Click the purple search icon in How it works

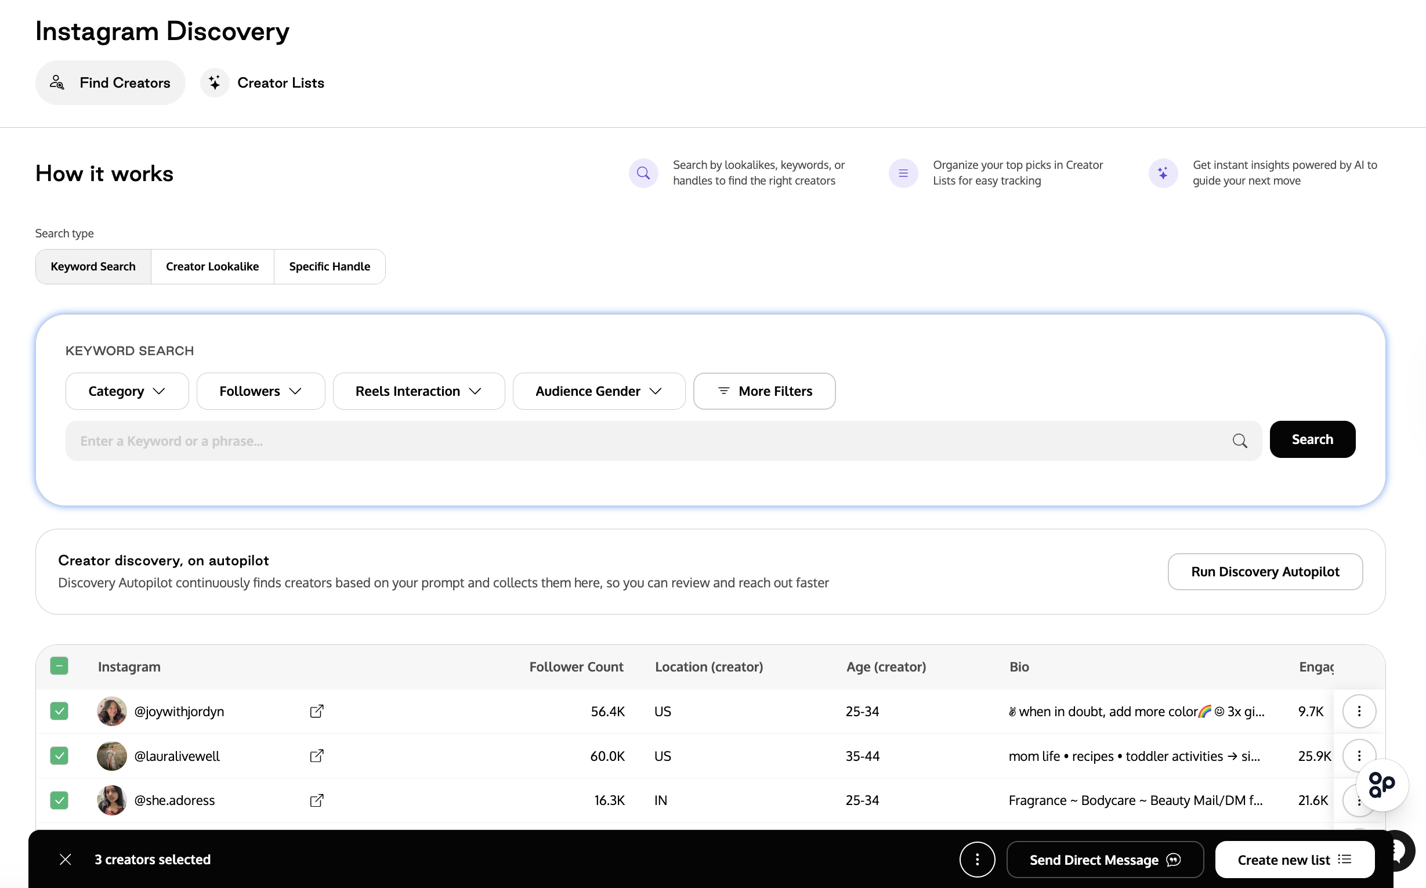[643, 174]
